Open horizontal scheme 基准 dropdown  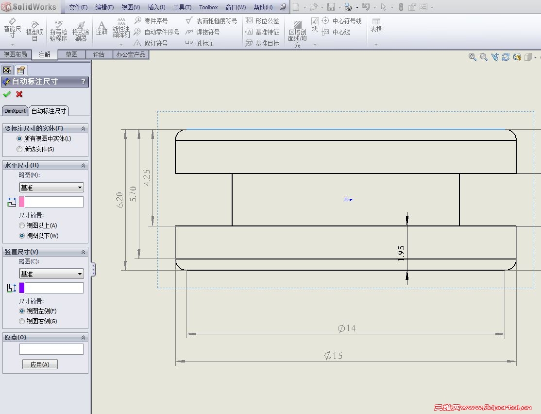pyautogui.click(x=51, y=187)
